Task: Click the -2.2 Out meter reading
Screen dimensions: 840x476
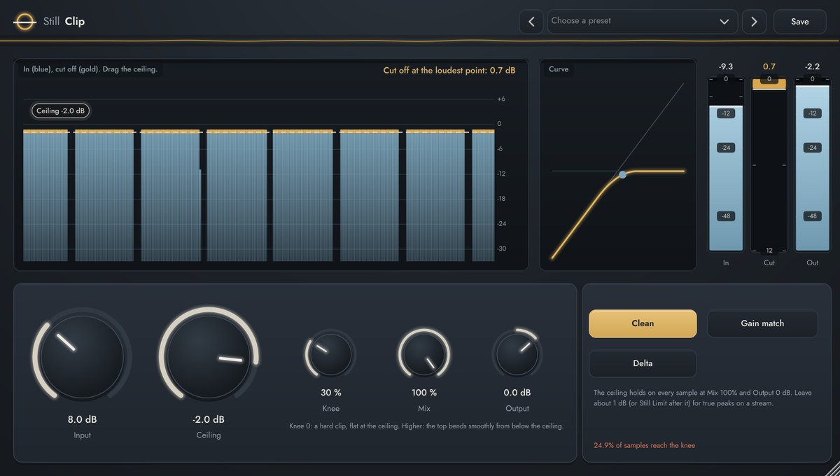Action: [x=812, y=66]
